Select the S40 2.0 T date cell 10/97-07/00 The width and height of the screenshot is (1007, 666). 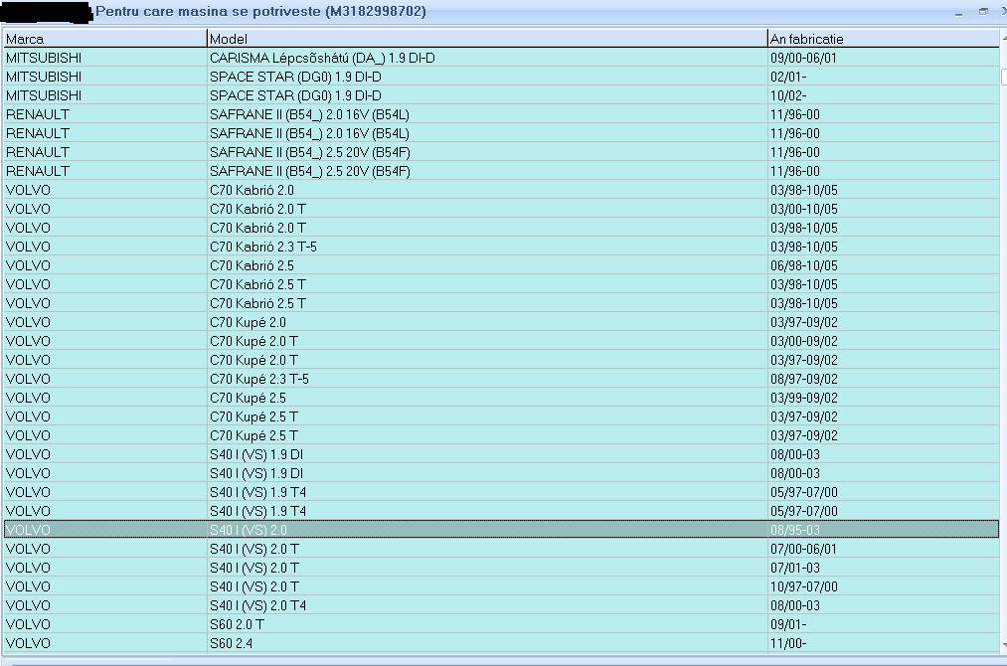(x=884, y=586)
